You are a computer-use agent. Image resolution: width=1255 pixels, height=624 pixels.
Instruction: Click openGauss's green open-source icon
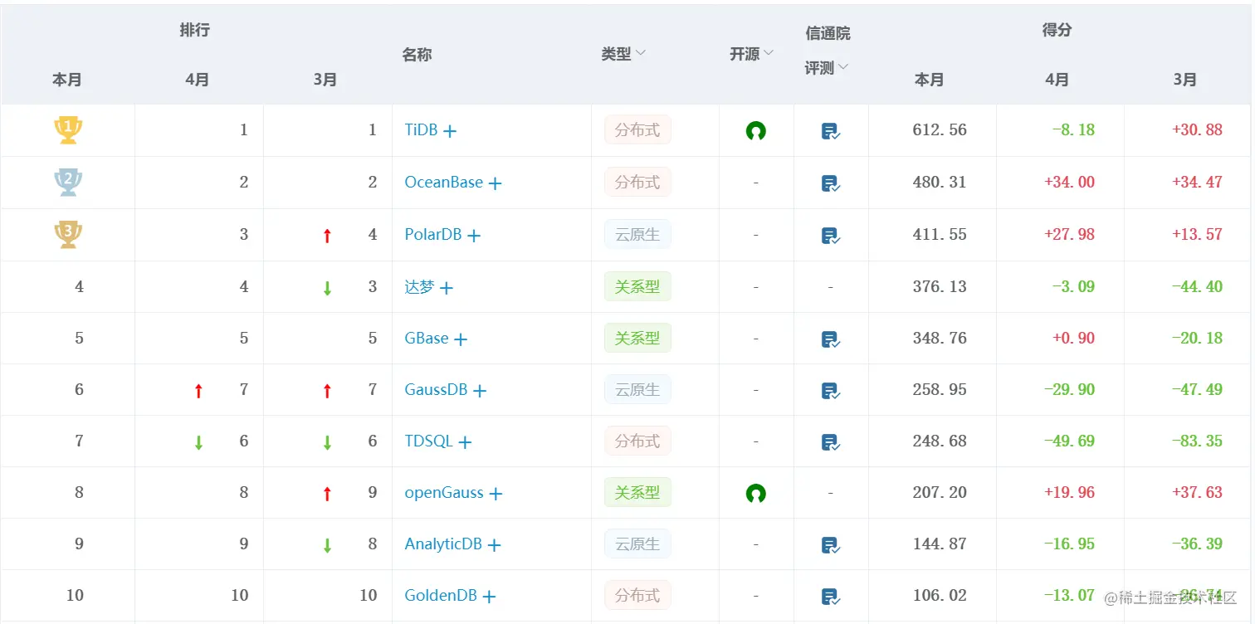click(x=755, y=493)
